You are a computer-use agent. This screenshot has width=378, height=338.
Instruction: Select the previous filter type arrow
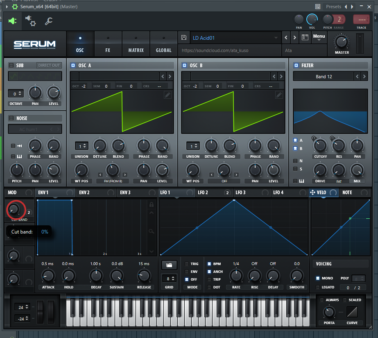coord(357,77)
